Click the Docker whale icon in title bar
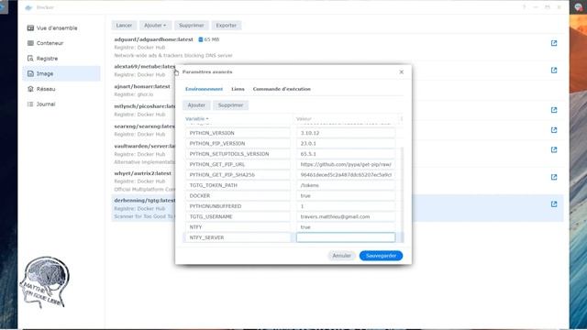The image size is (587, 330). 28,7
